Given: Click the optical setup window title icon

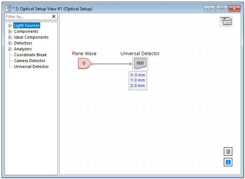Looking at the screenshot, I should click(8, 9).
